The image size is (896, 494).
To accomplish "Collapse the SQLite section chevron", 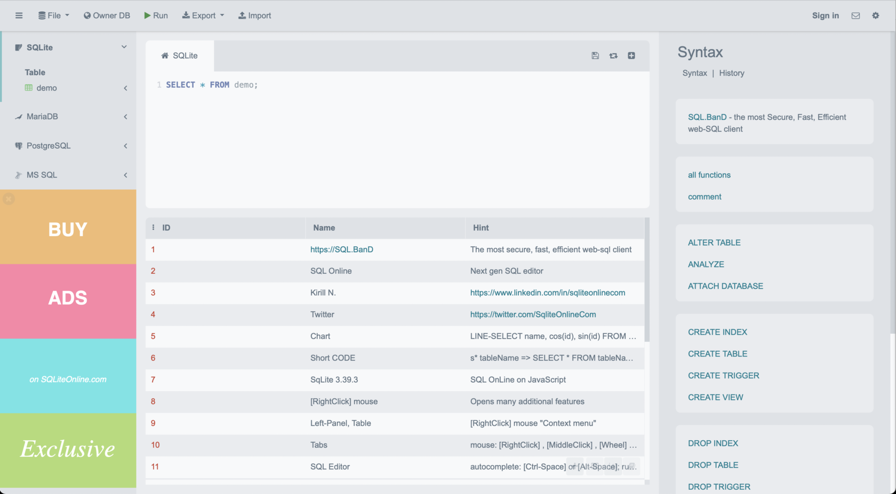I will (124, 47).
